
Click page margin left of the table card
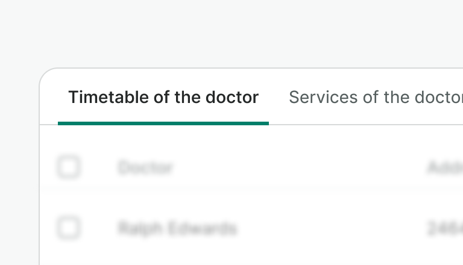19,181
